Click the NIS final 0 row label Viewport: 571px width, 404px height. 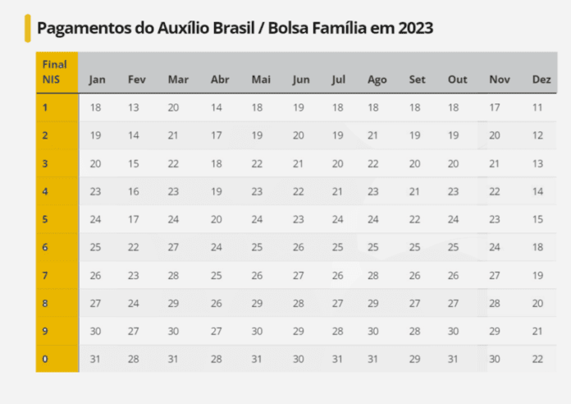pos(46,359)
